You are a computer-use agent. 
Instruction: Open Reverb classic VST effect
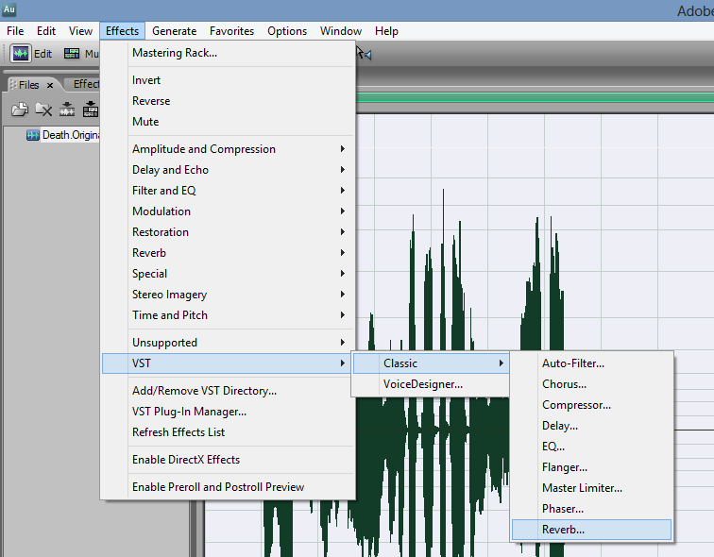click(x=591, y=530)
